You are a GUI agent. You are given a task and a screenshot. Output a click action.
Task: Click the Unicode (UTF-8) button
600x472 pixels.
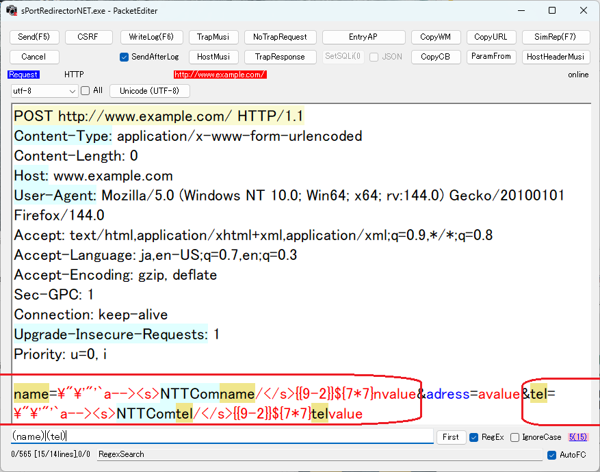click(149, 90)
